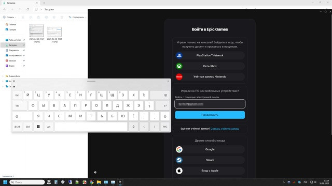Viewport: 332px width, 186px height.
Task: Open the Epic launcher settings gear
Action: (95, 172)
